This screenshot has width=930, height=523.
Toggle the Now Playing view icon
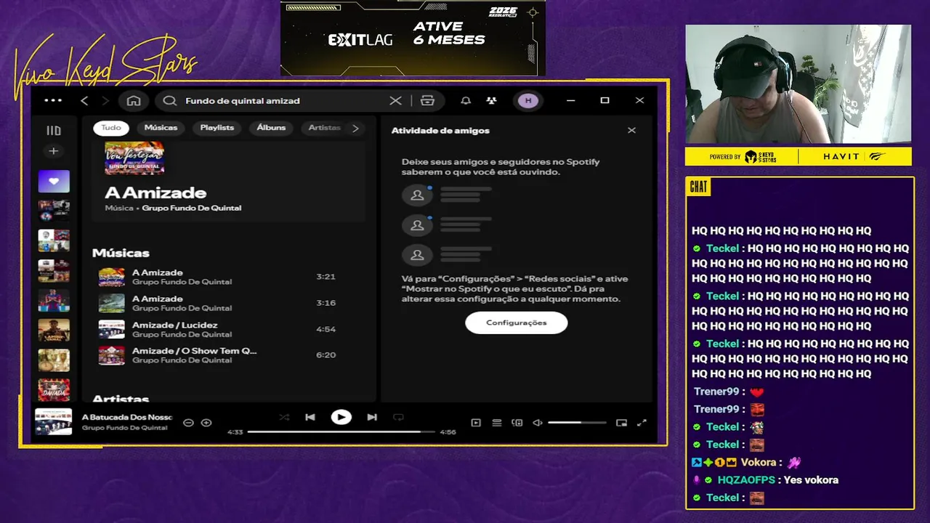[476, 423]
